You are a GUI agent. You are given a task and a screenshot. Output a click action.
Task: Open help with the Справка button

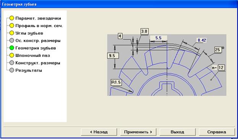217,132
